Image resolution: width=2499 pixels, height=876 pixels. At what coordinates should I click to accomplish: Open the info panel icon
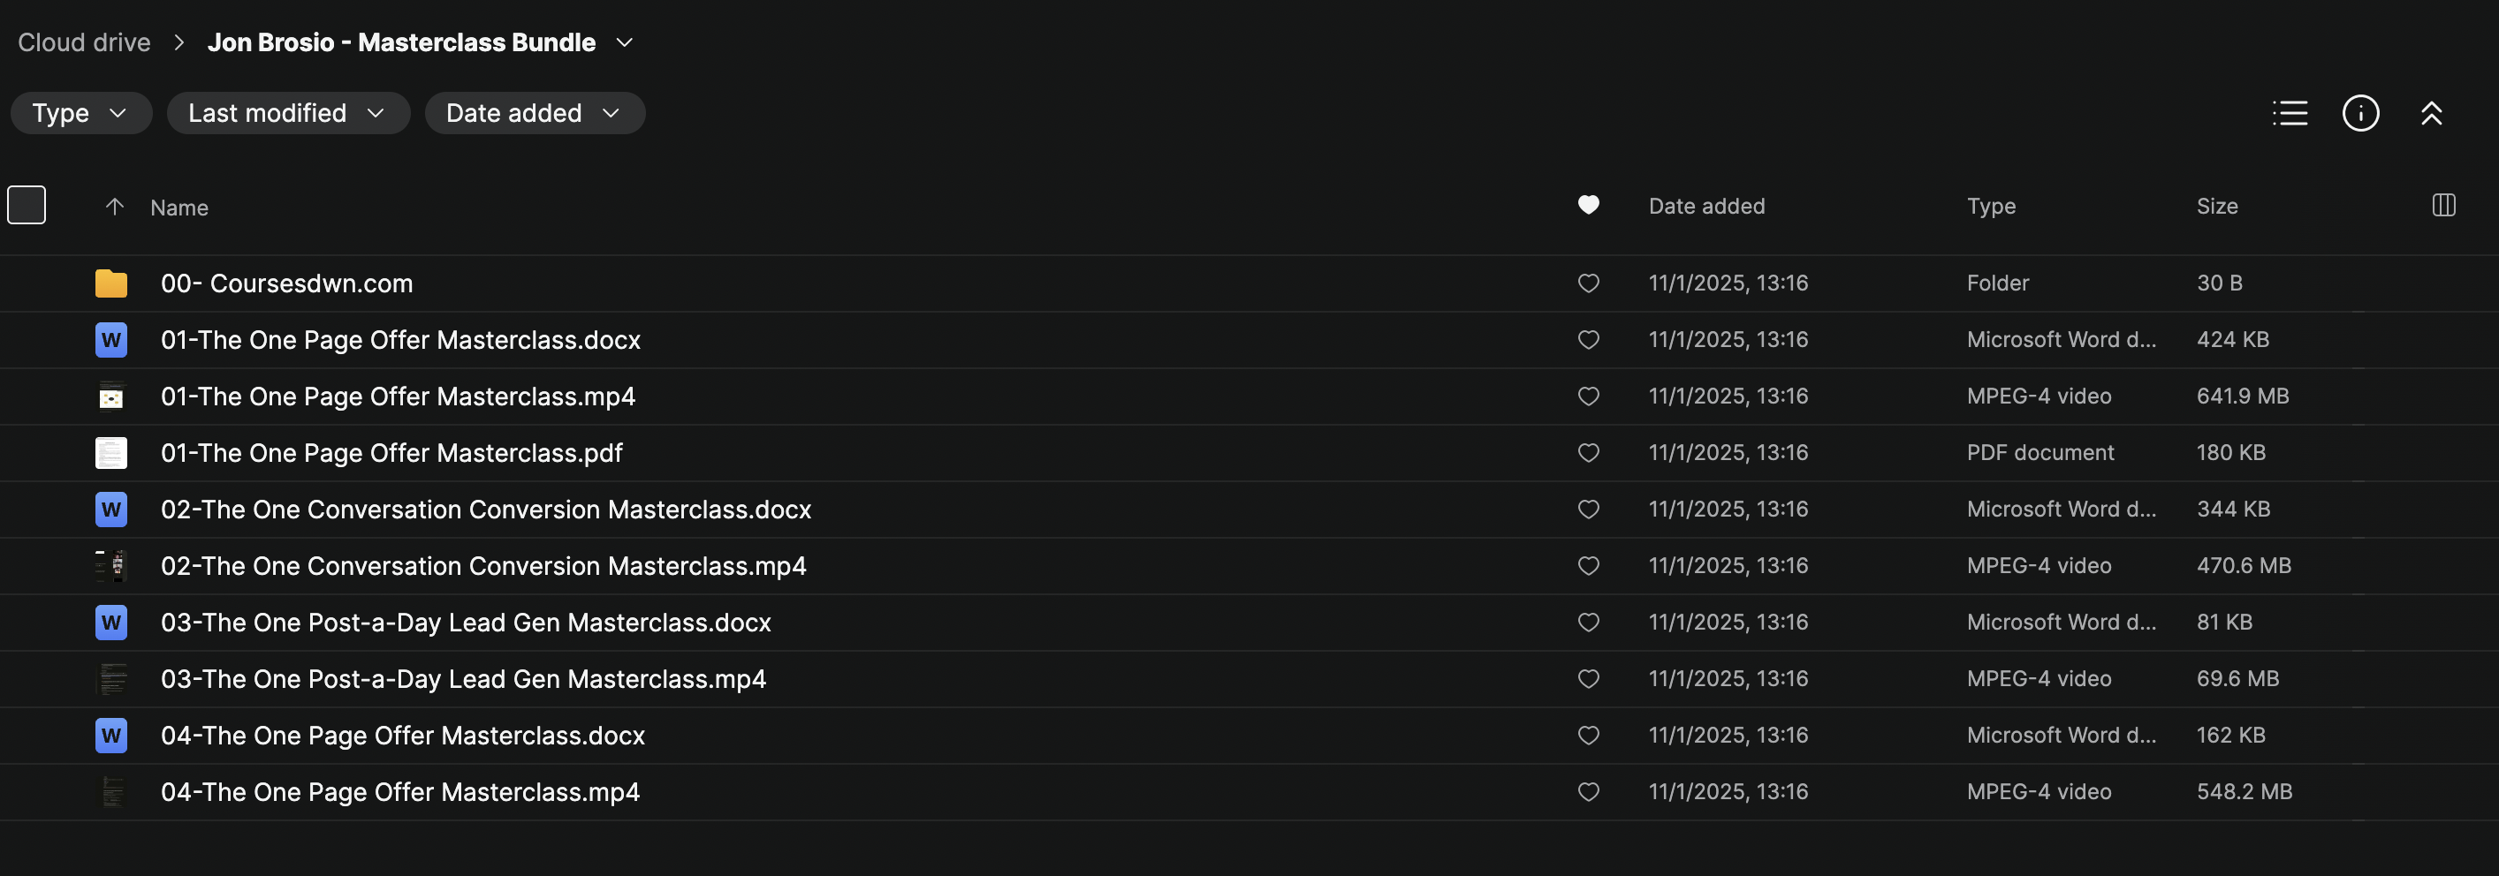click(x=2360, y=113)
